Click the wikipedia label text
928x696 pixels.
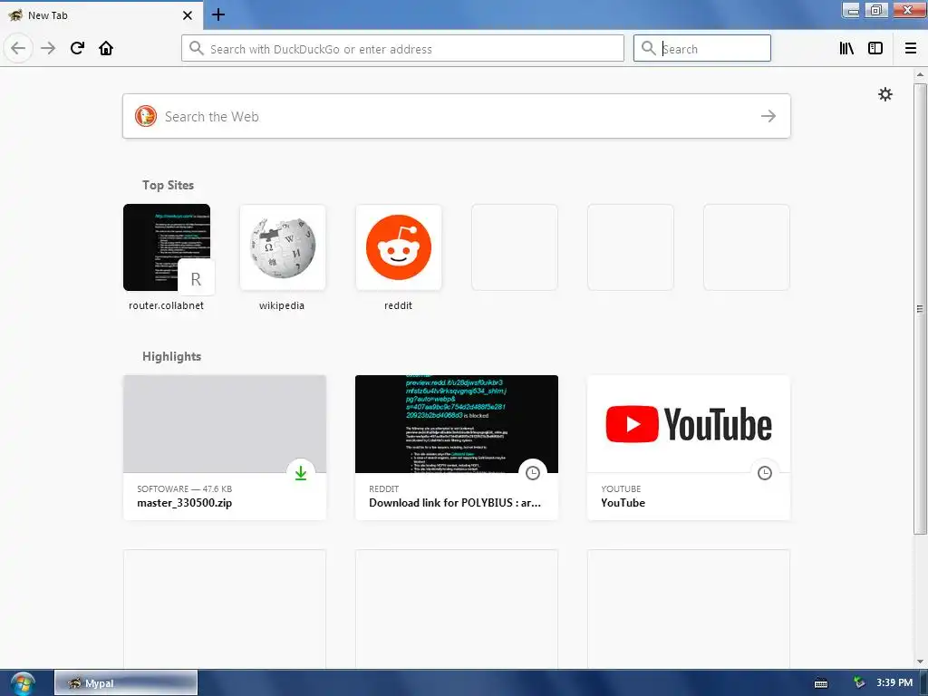pos(282,305)
